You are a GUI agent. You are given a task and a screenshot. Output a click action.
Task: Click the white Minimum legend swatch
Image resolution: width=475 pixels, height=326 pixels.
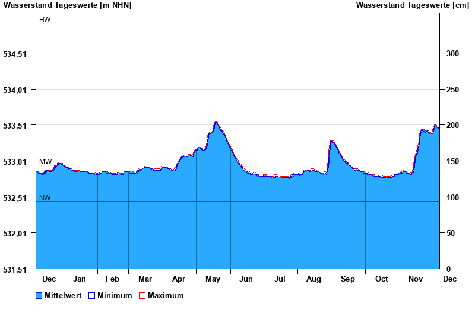pyautogui.click(x=91, y=296)
